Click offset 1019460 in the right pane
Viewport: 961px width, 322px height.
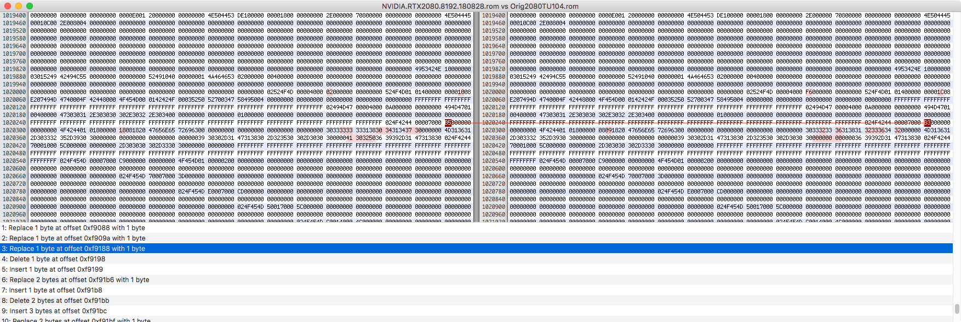pos(494,23)
